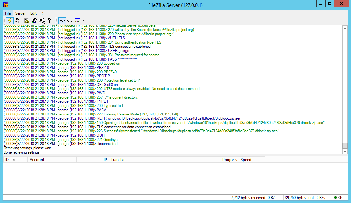This screenshot has width=351, height=203.
Task: Click the 'Retrieving settings, please wait...' log line
Action: (29, 148)
